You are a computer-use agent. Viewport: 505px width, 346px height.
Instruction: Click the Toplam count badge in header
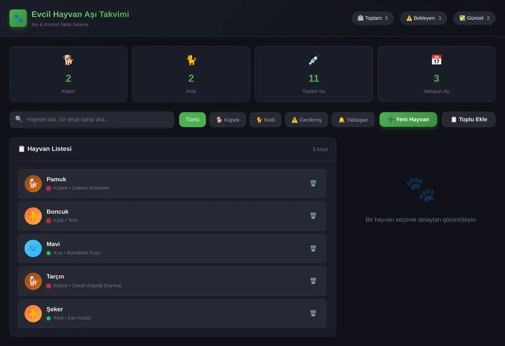[x=372, y=18]
